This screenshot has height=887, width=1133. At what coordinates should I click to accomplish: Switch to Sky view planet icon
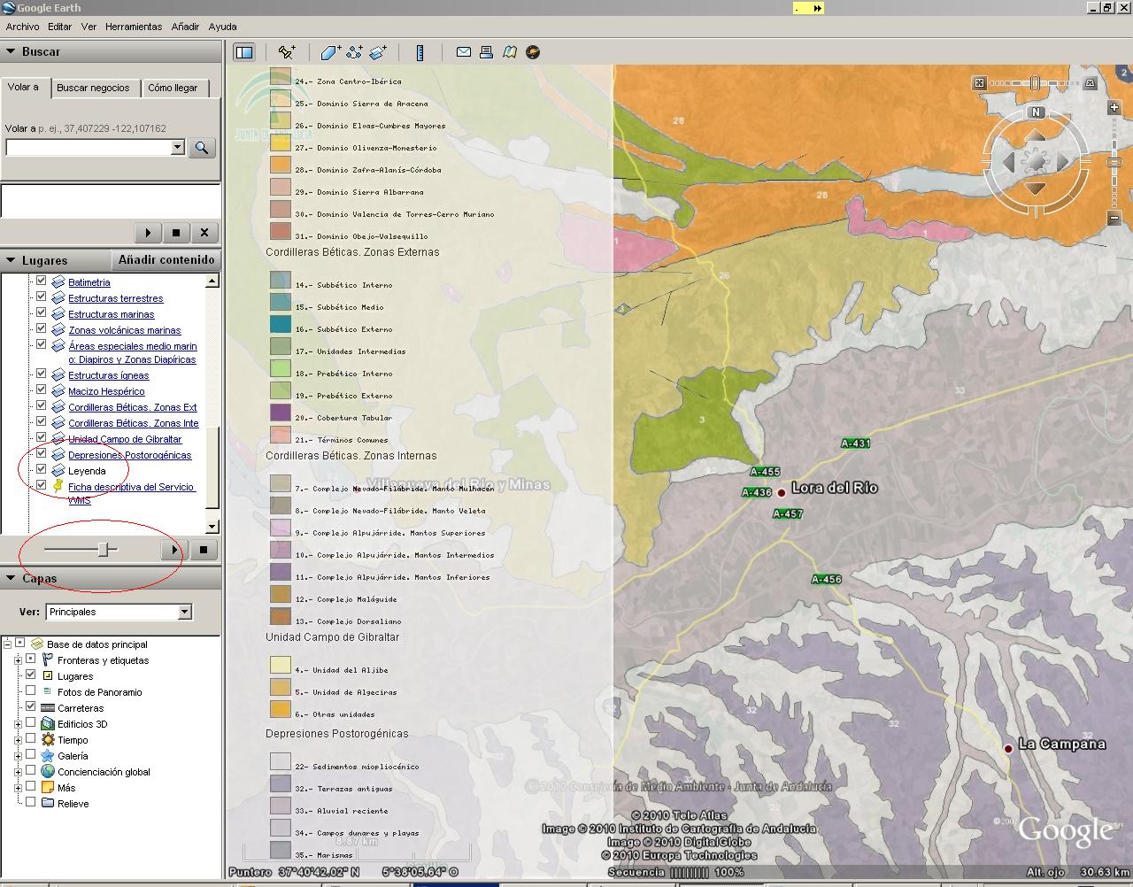533,52
